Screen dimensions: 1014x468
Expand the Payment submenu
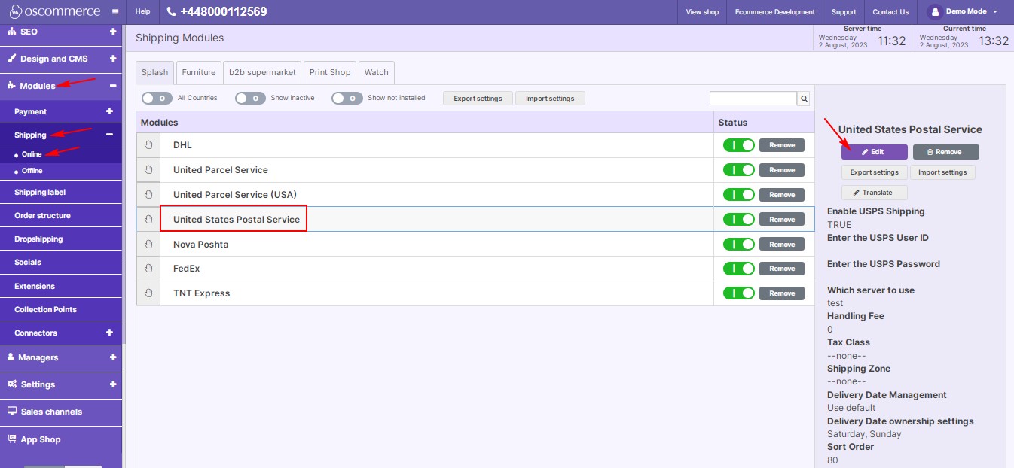[x=109, y=111]
